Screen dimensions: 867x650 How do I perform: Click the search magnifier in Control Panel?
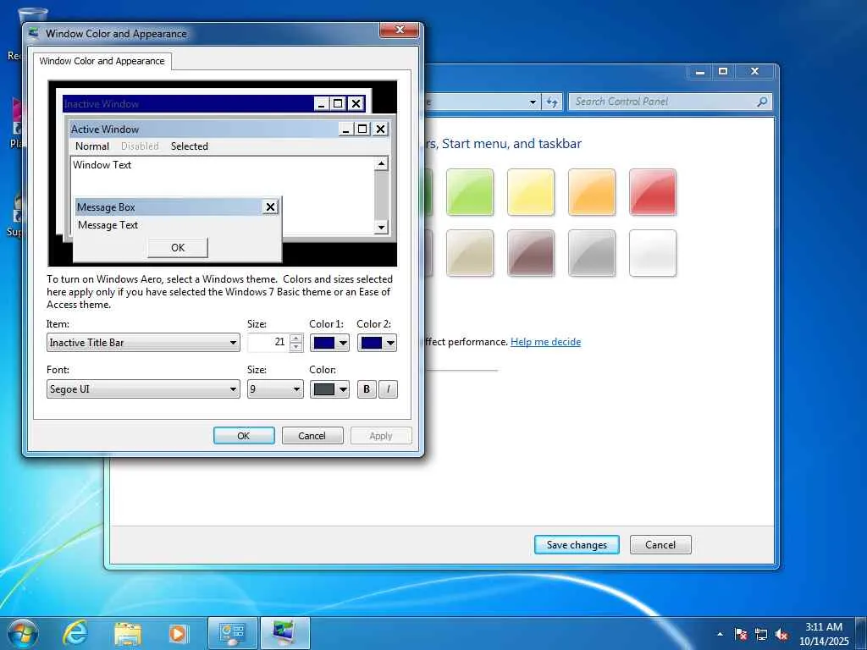762,102
